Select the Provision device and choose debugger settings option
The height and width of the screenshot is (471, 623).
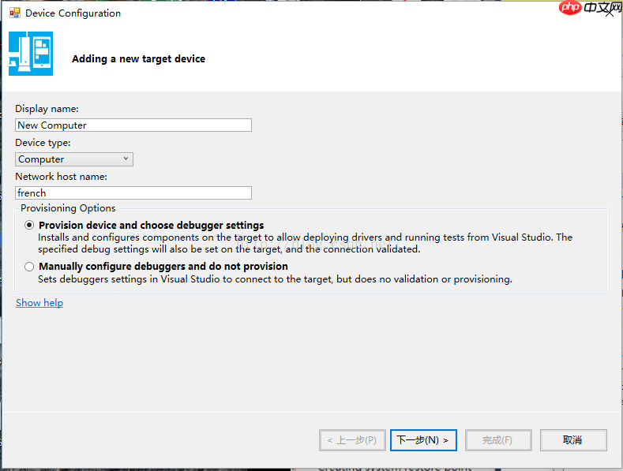pyautogui.click(x=30, y=225)
